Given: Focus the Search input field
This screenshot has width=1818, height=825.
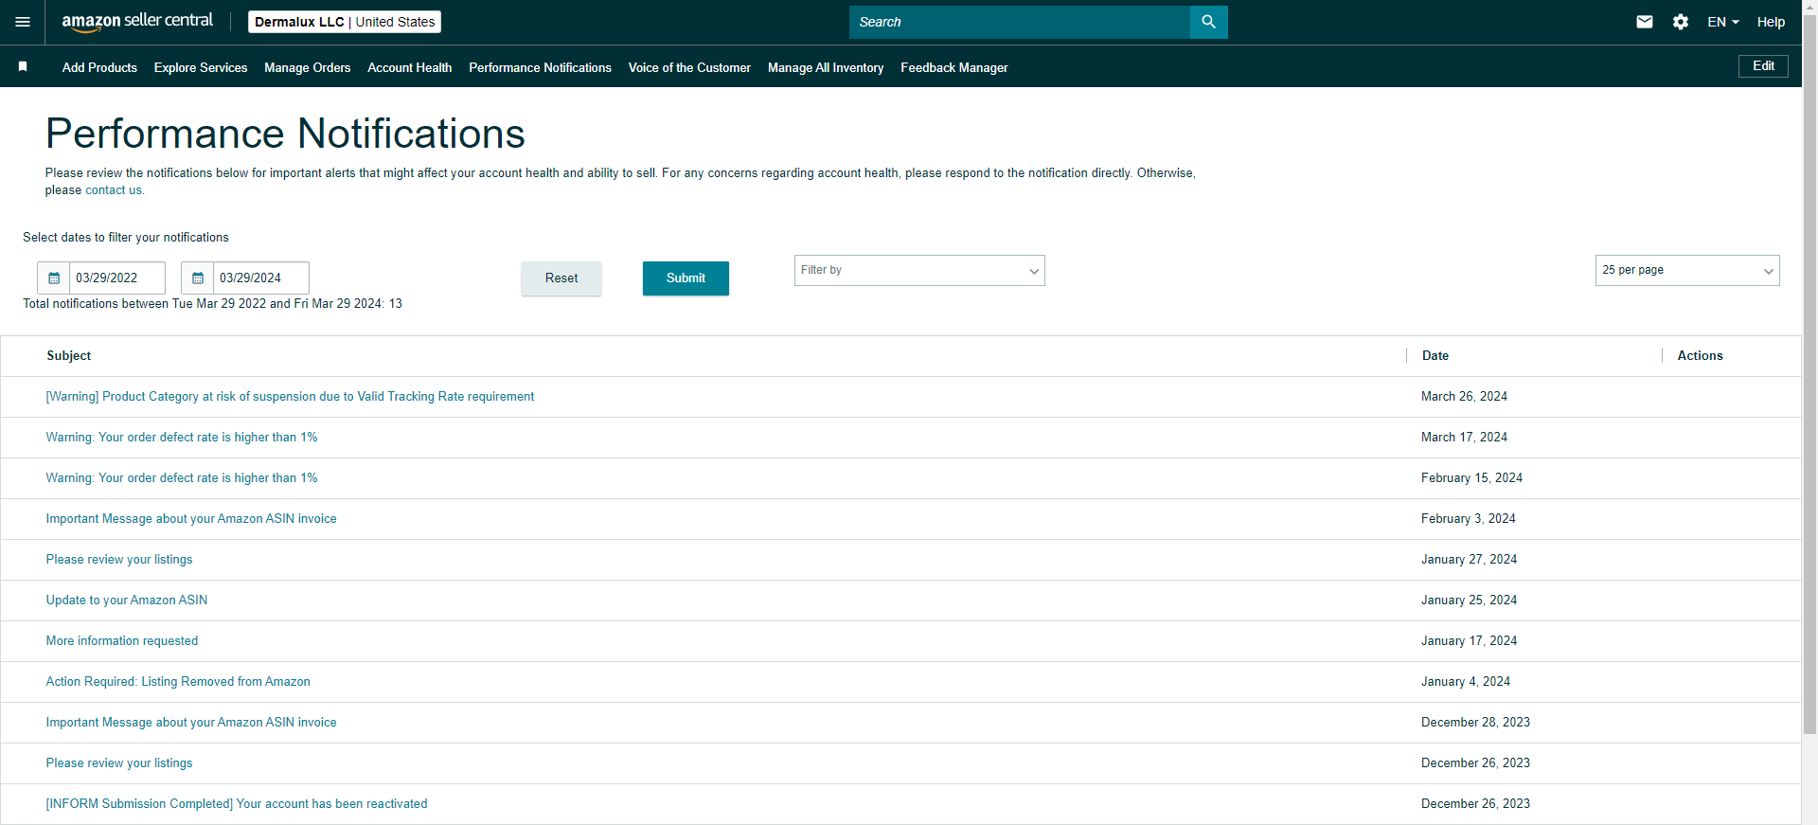Looking at the screenshot, I should point(1019,22).
